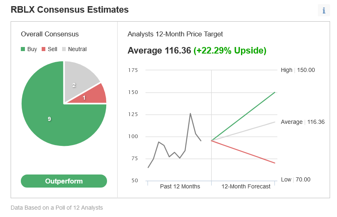
Task: Click the gray Neutral legend swatch
Action: click(64, 49)
